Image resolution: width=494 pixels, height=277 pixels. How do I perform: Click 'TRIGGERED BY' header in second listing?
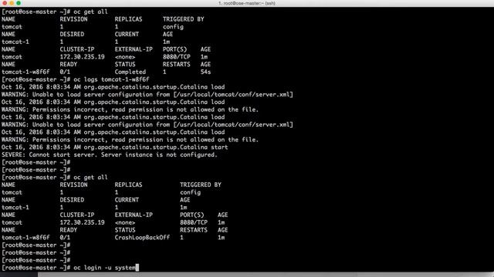tap(201, 185)
